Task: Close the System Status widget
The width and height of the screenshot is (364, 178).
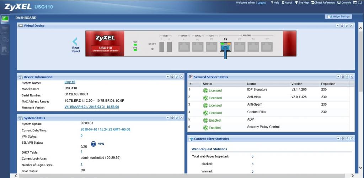Action: coord(181,118)
